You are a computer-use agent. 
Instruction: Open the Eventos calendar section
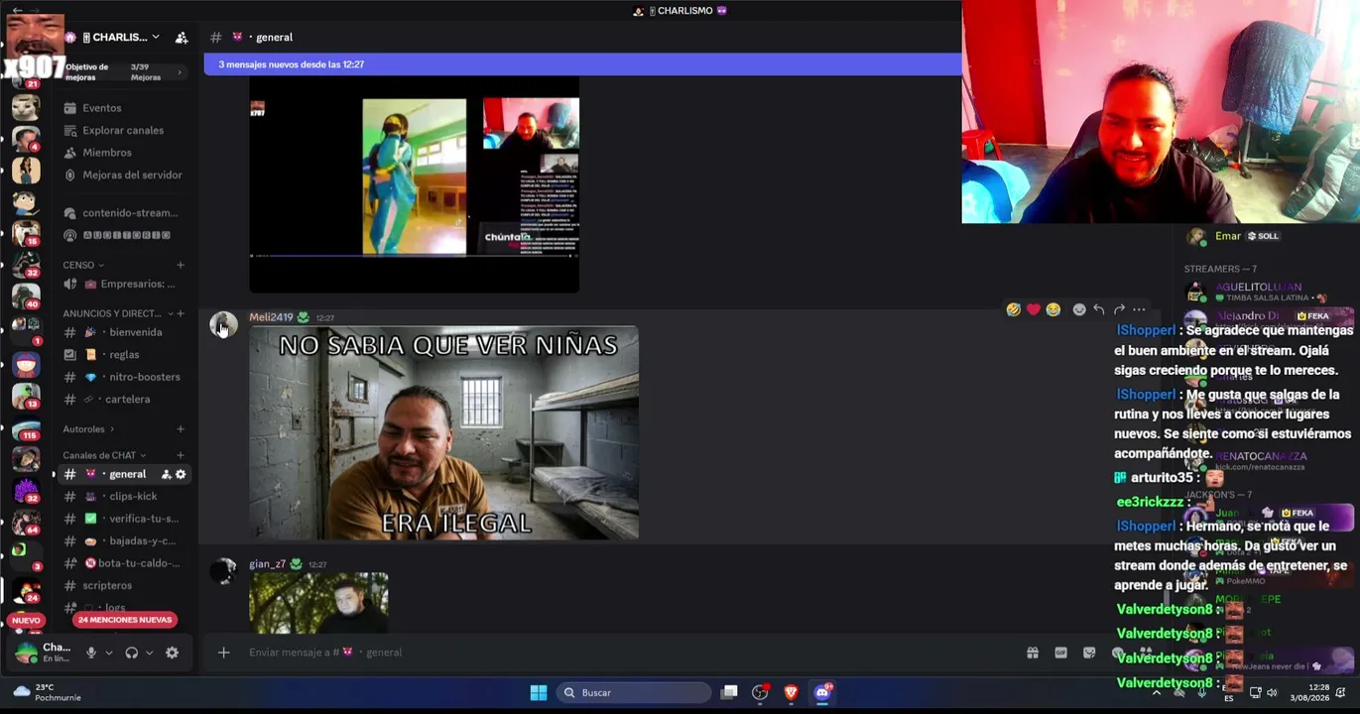(123, 108)
